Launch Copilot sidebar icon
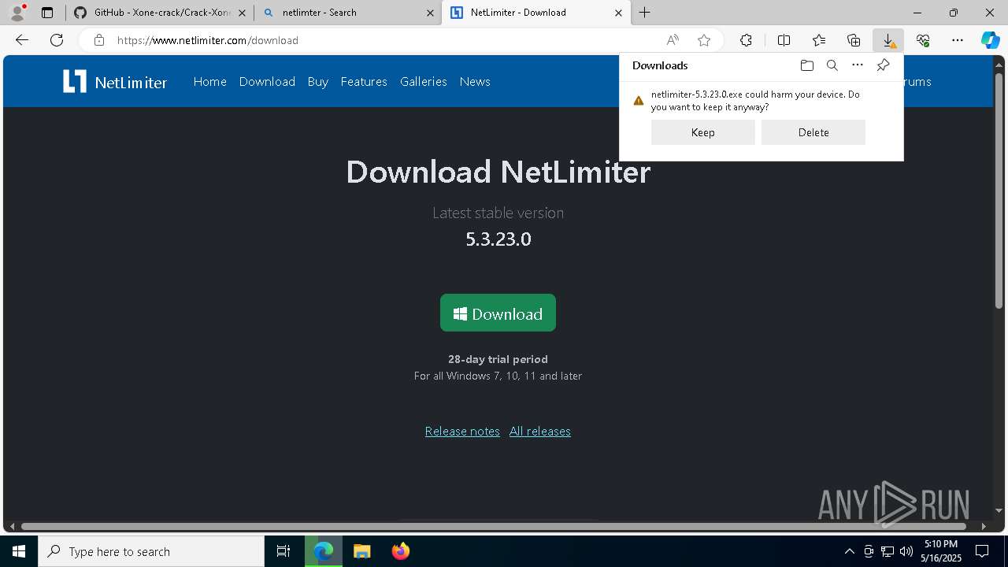The image size is (1008, 567). click(x=990, y=40)
